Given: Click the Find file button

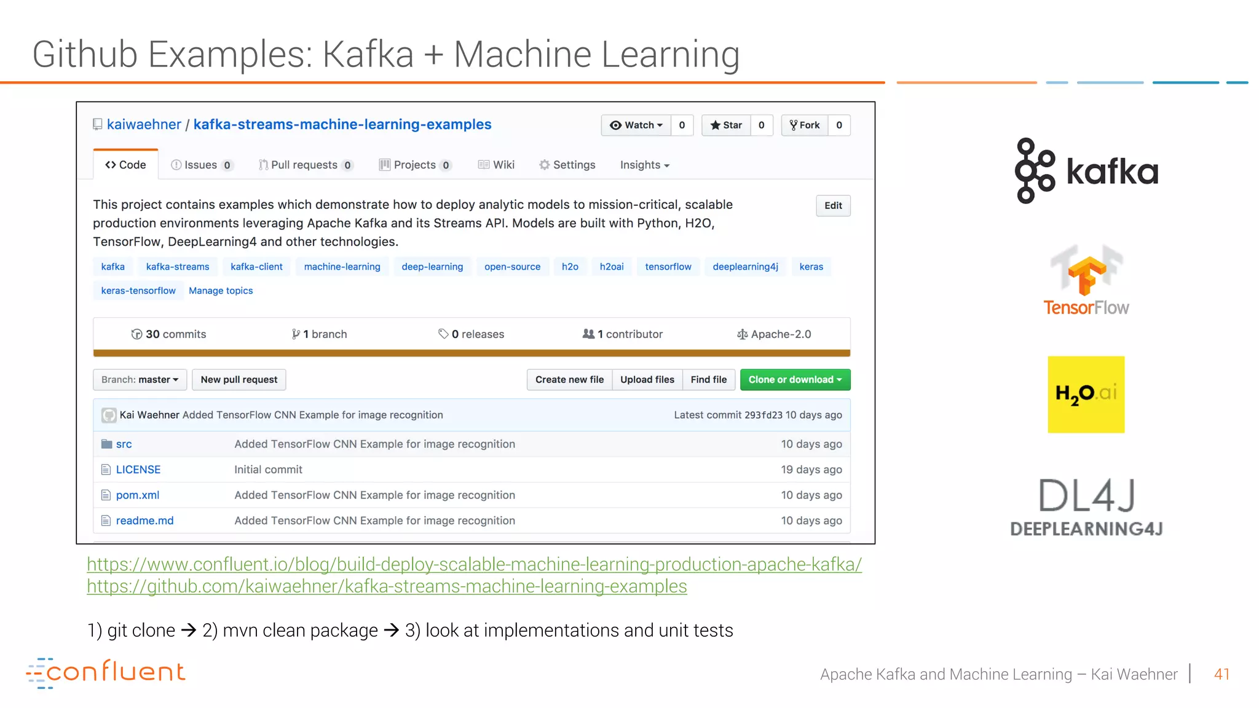Looking at the screenshot, I should tap(709, 380).
